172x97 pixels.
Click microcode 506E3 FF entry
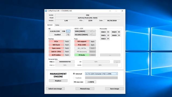point(105,39)
